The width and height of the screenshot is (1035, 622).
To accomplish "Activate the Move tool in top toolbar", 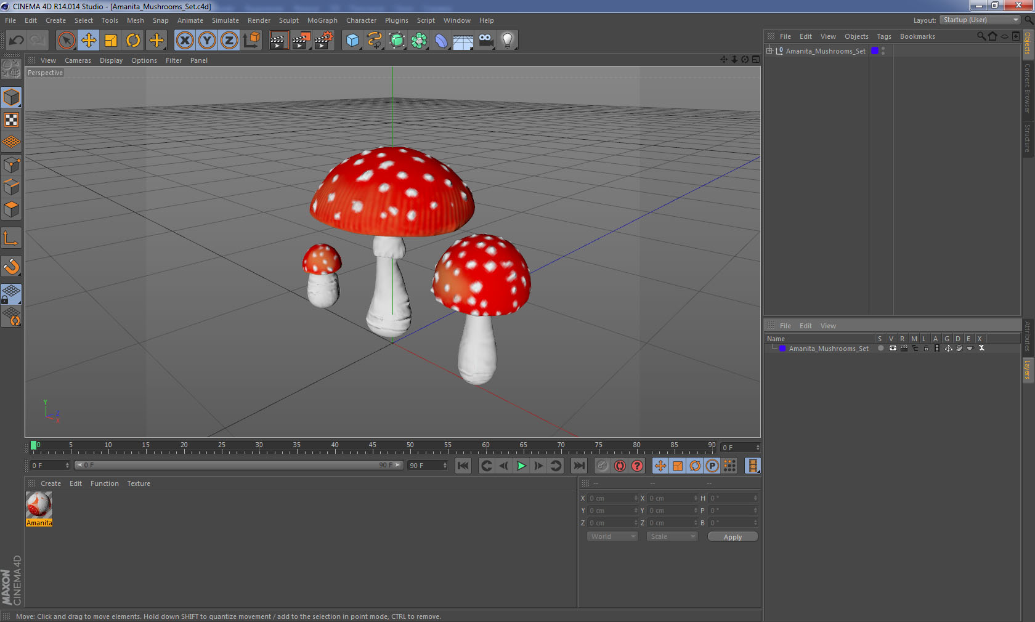I will coord(89,41).
